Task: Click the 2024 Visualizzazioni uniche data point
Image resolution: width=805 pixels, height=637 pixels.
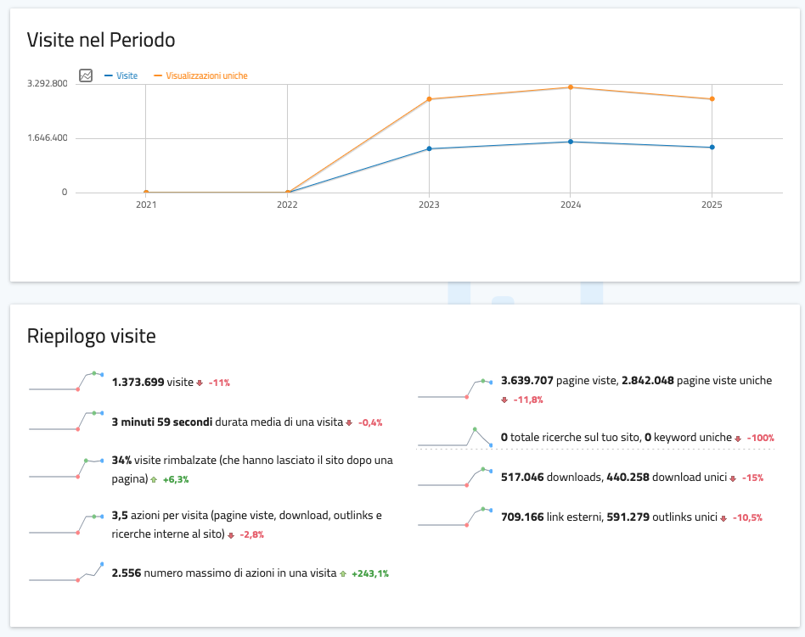Action: pyautogui.click(x=571, y=87)
